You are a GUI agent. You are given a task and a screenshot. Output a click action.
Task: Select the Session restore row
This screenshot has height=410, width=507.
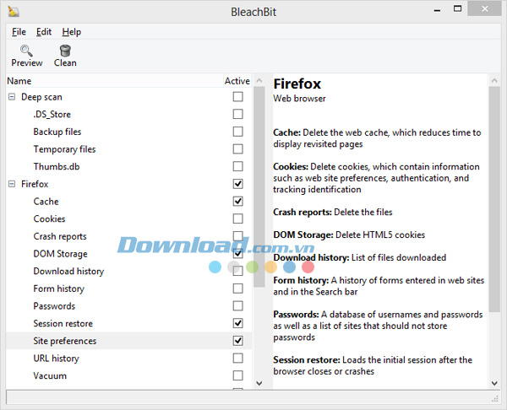click(129, 323)
